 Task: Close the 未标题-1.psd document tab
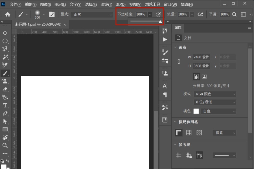65,25
